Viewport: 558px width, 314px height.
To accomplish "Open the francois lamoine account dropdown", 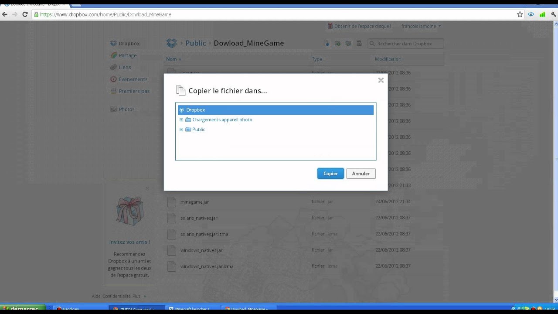I will tap(421, 26).
